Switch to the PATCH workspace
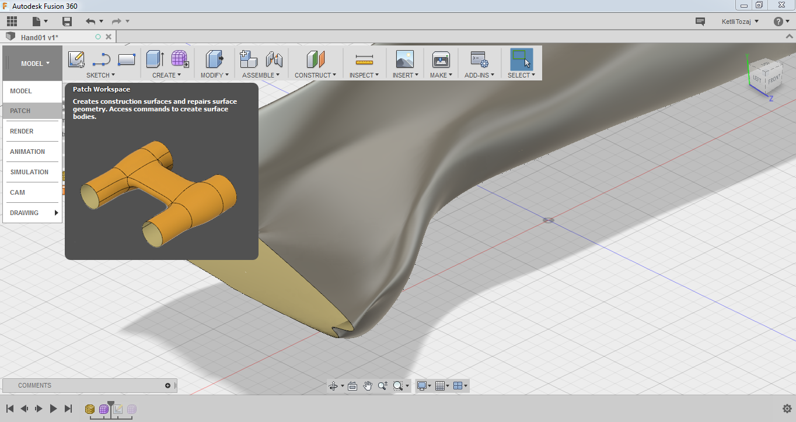 click(32, 111)
